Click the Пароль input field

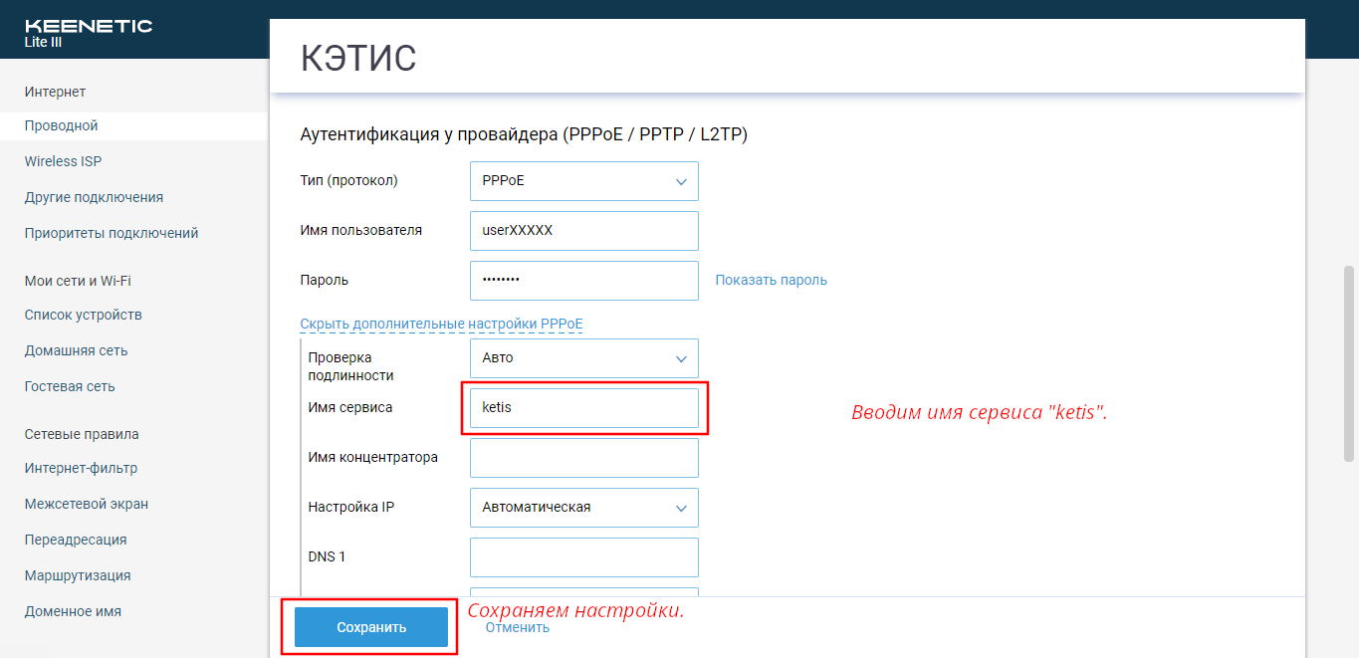point(584,281)
